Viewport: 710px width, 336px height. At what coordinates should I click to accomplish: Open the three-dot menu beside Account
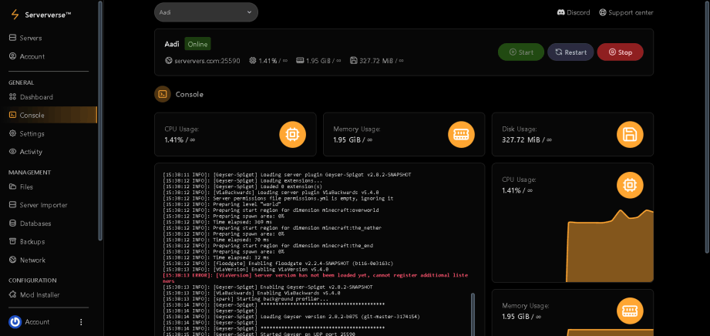(x=81, y=322)
